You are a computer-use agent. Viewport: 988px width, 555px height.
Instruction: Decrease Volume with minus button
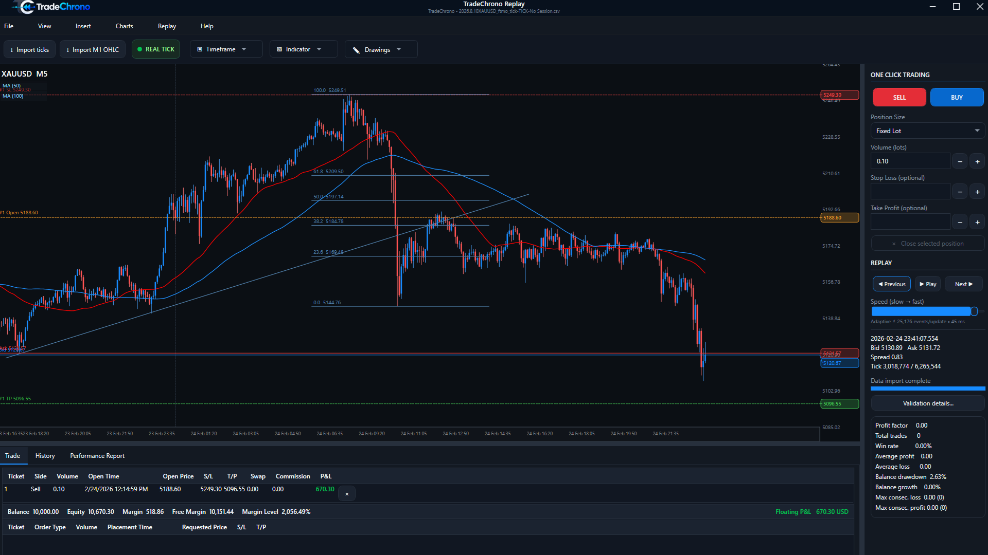[960, 161]
